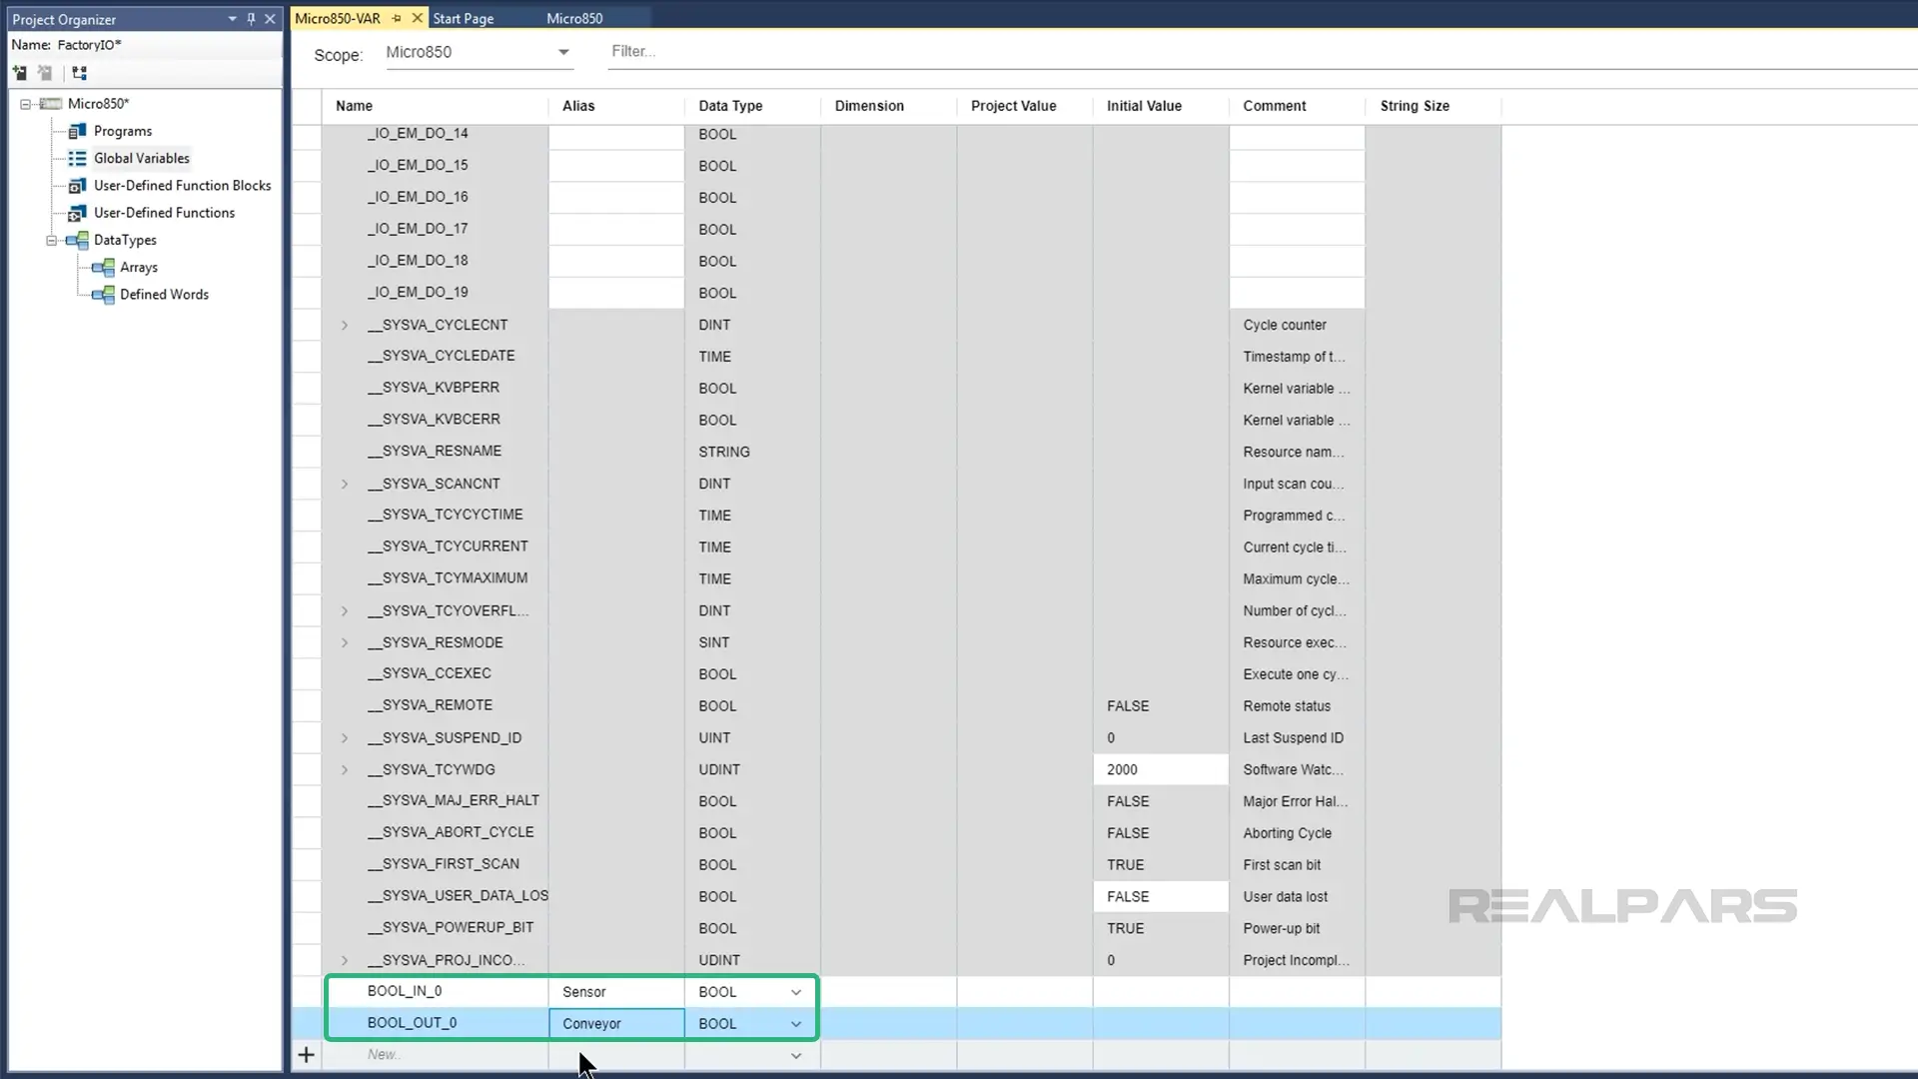Close the Project Organizer panel
Viewport: 1918px width, 1079px height.
click(x=270, y=19)
